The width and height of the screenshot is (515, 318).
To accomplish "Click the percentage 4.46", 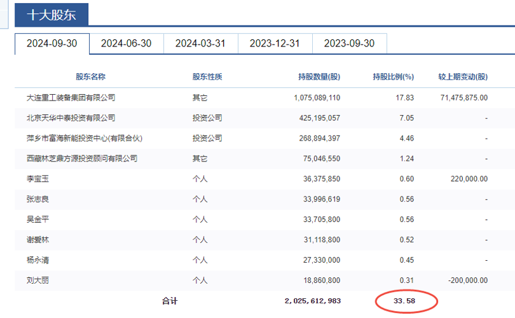I will coord(407,138).
